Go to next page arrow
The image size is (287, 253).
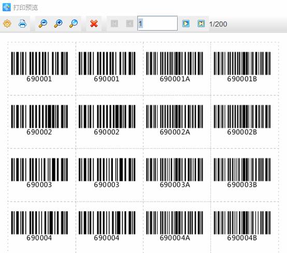186,24
